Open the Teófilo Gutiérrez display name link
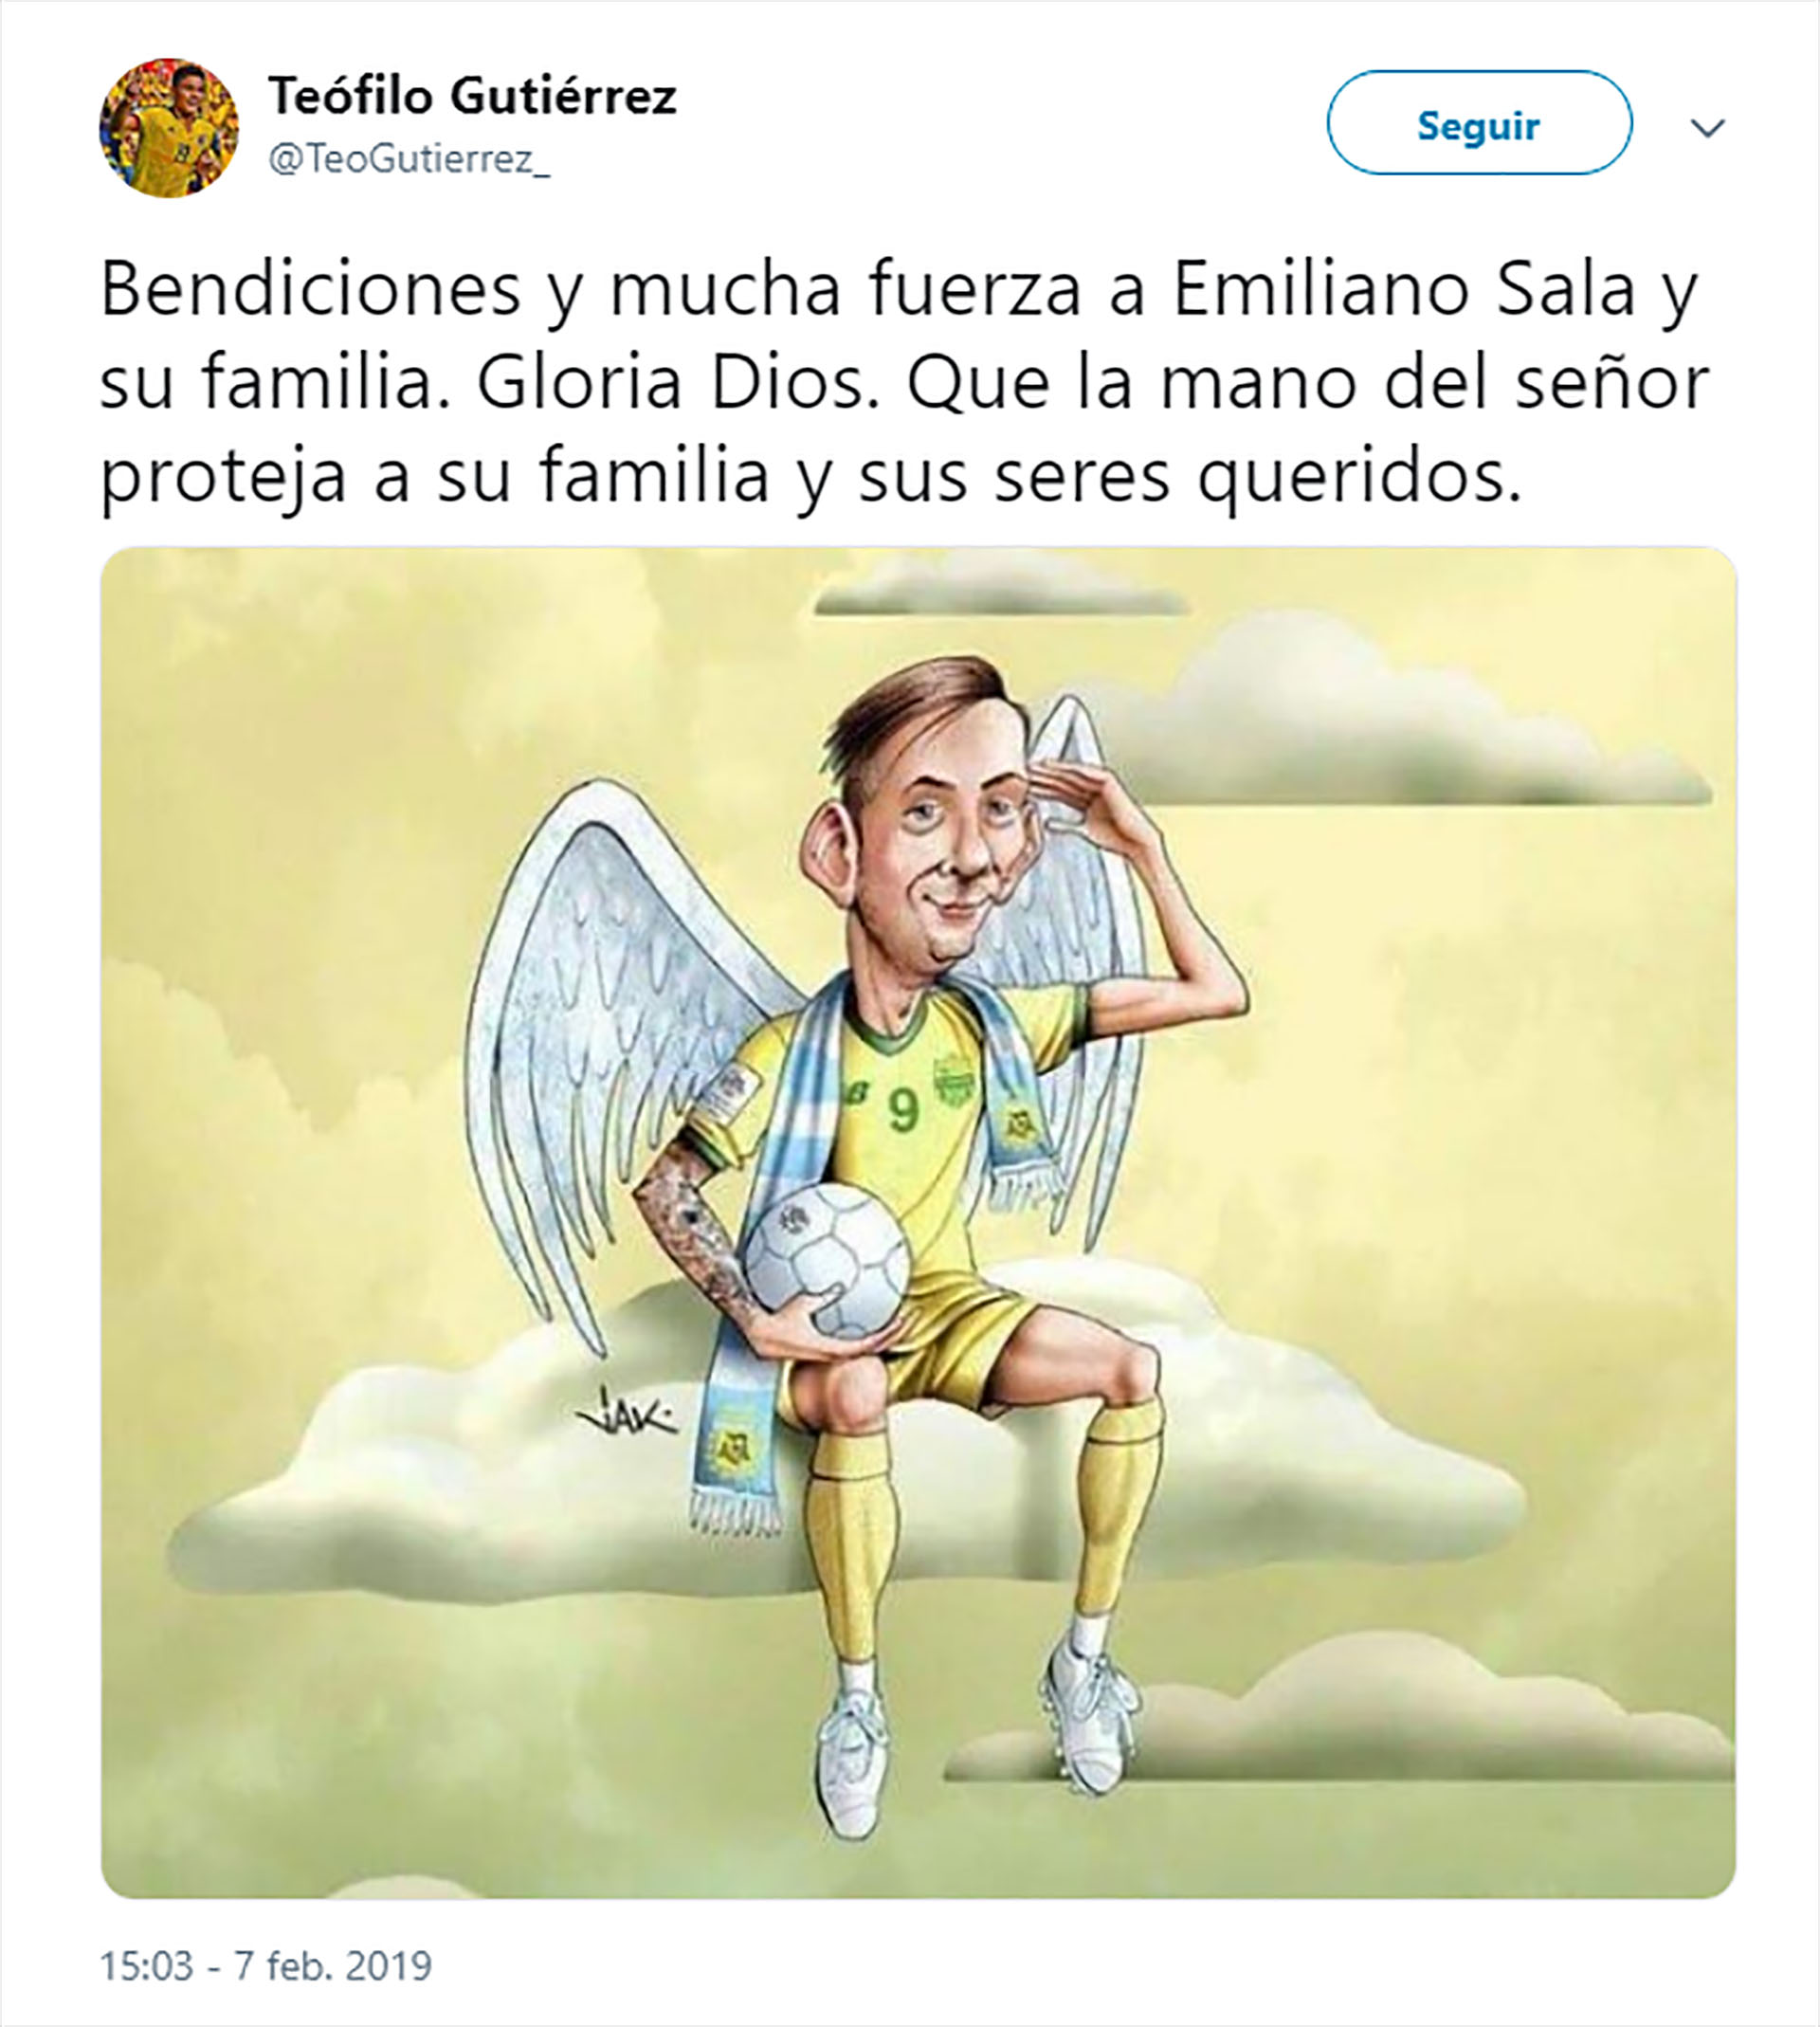1820x2027 pixels. [472, 97]
